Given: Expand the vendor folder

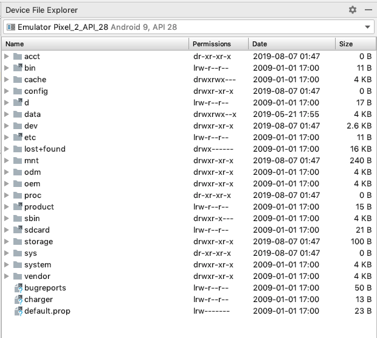Looking at the screenshot, I should (7, 276).
